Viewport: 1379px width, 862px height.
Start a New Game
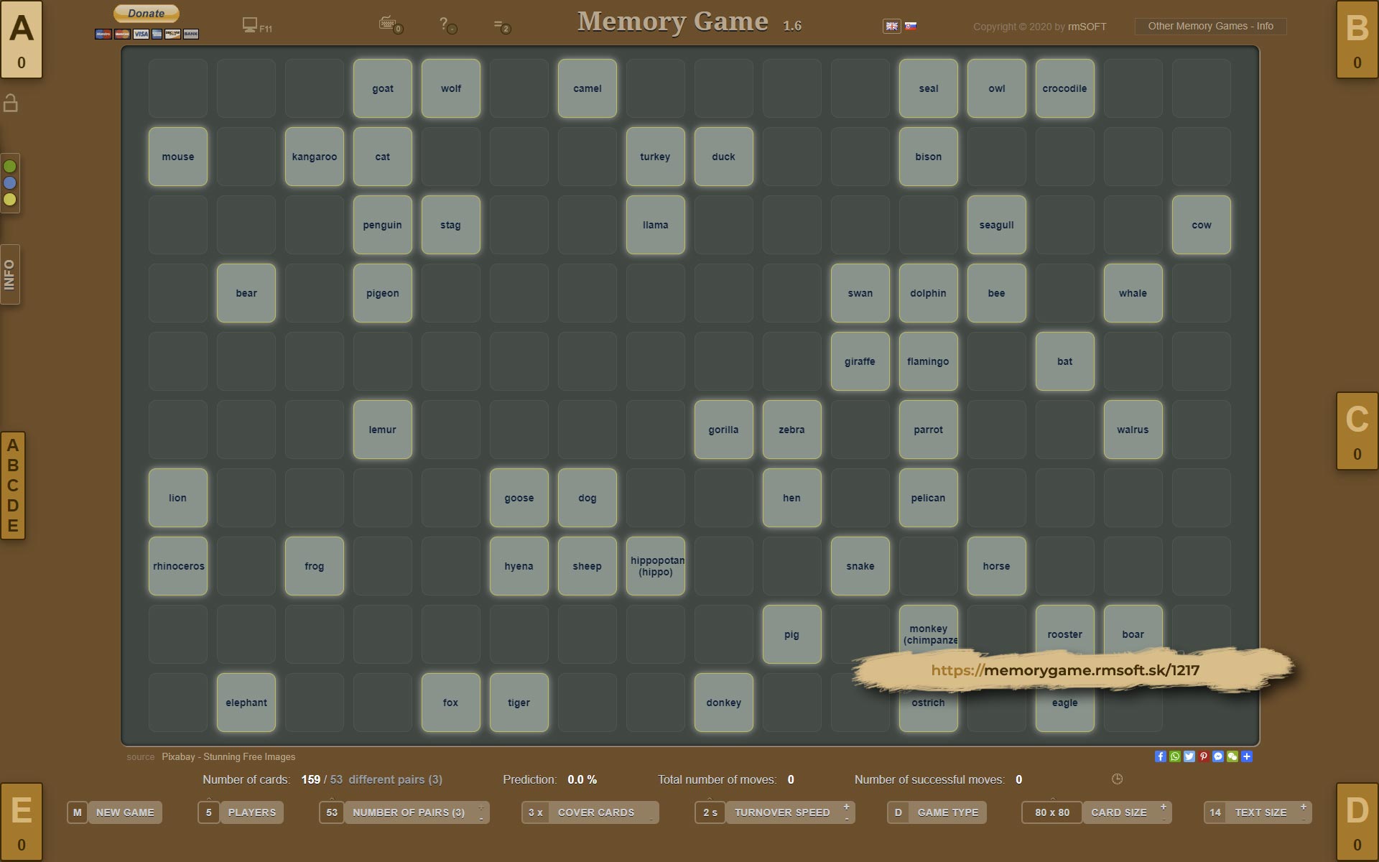coord(124,812)
